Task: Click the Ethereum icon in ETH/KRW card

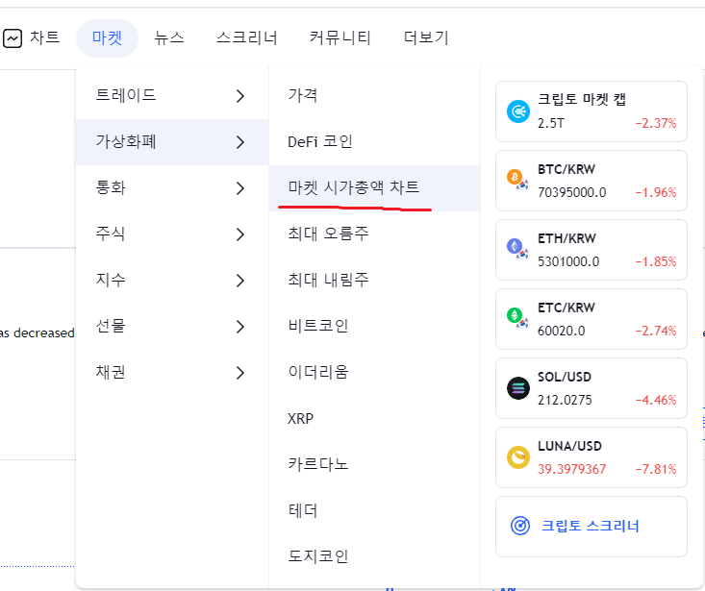Action: 515,246
